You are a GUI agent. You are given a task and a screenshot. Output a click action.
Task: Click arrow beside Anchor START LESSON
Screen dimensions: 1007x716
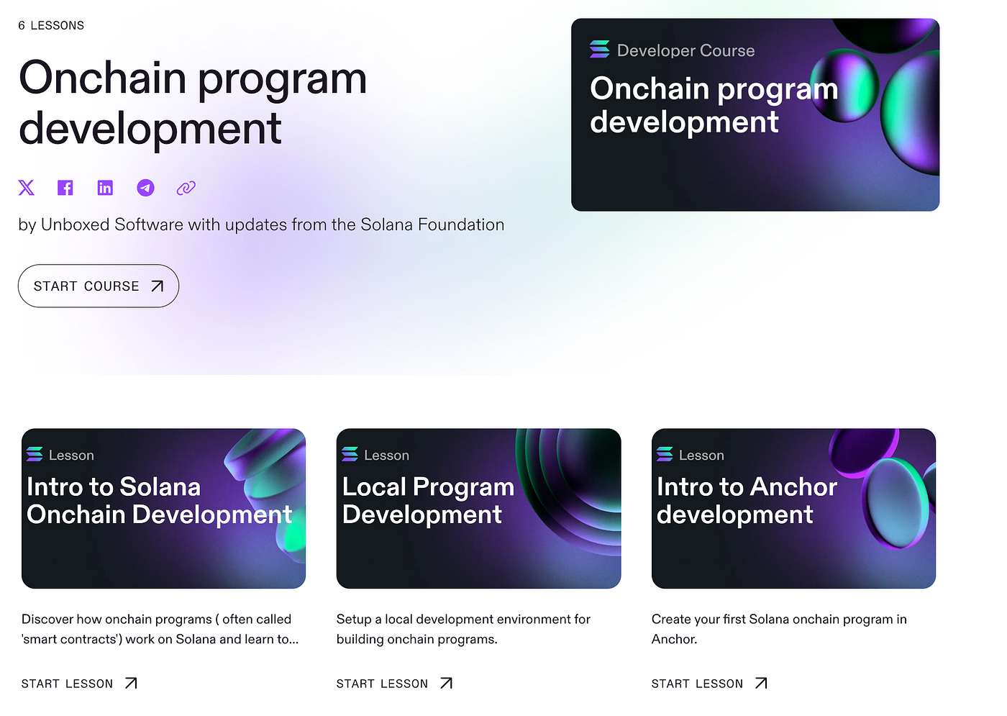(761, 683)
